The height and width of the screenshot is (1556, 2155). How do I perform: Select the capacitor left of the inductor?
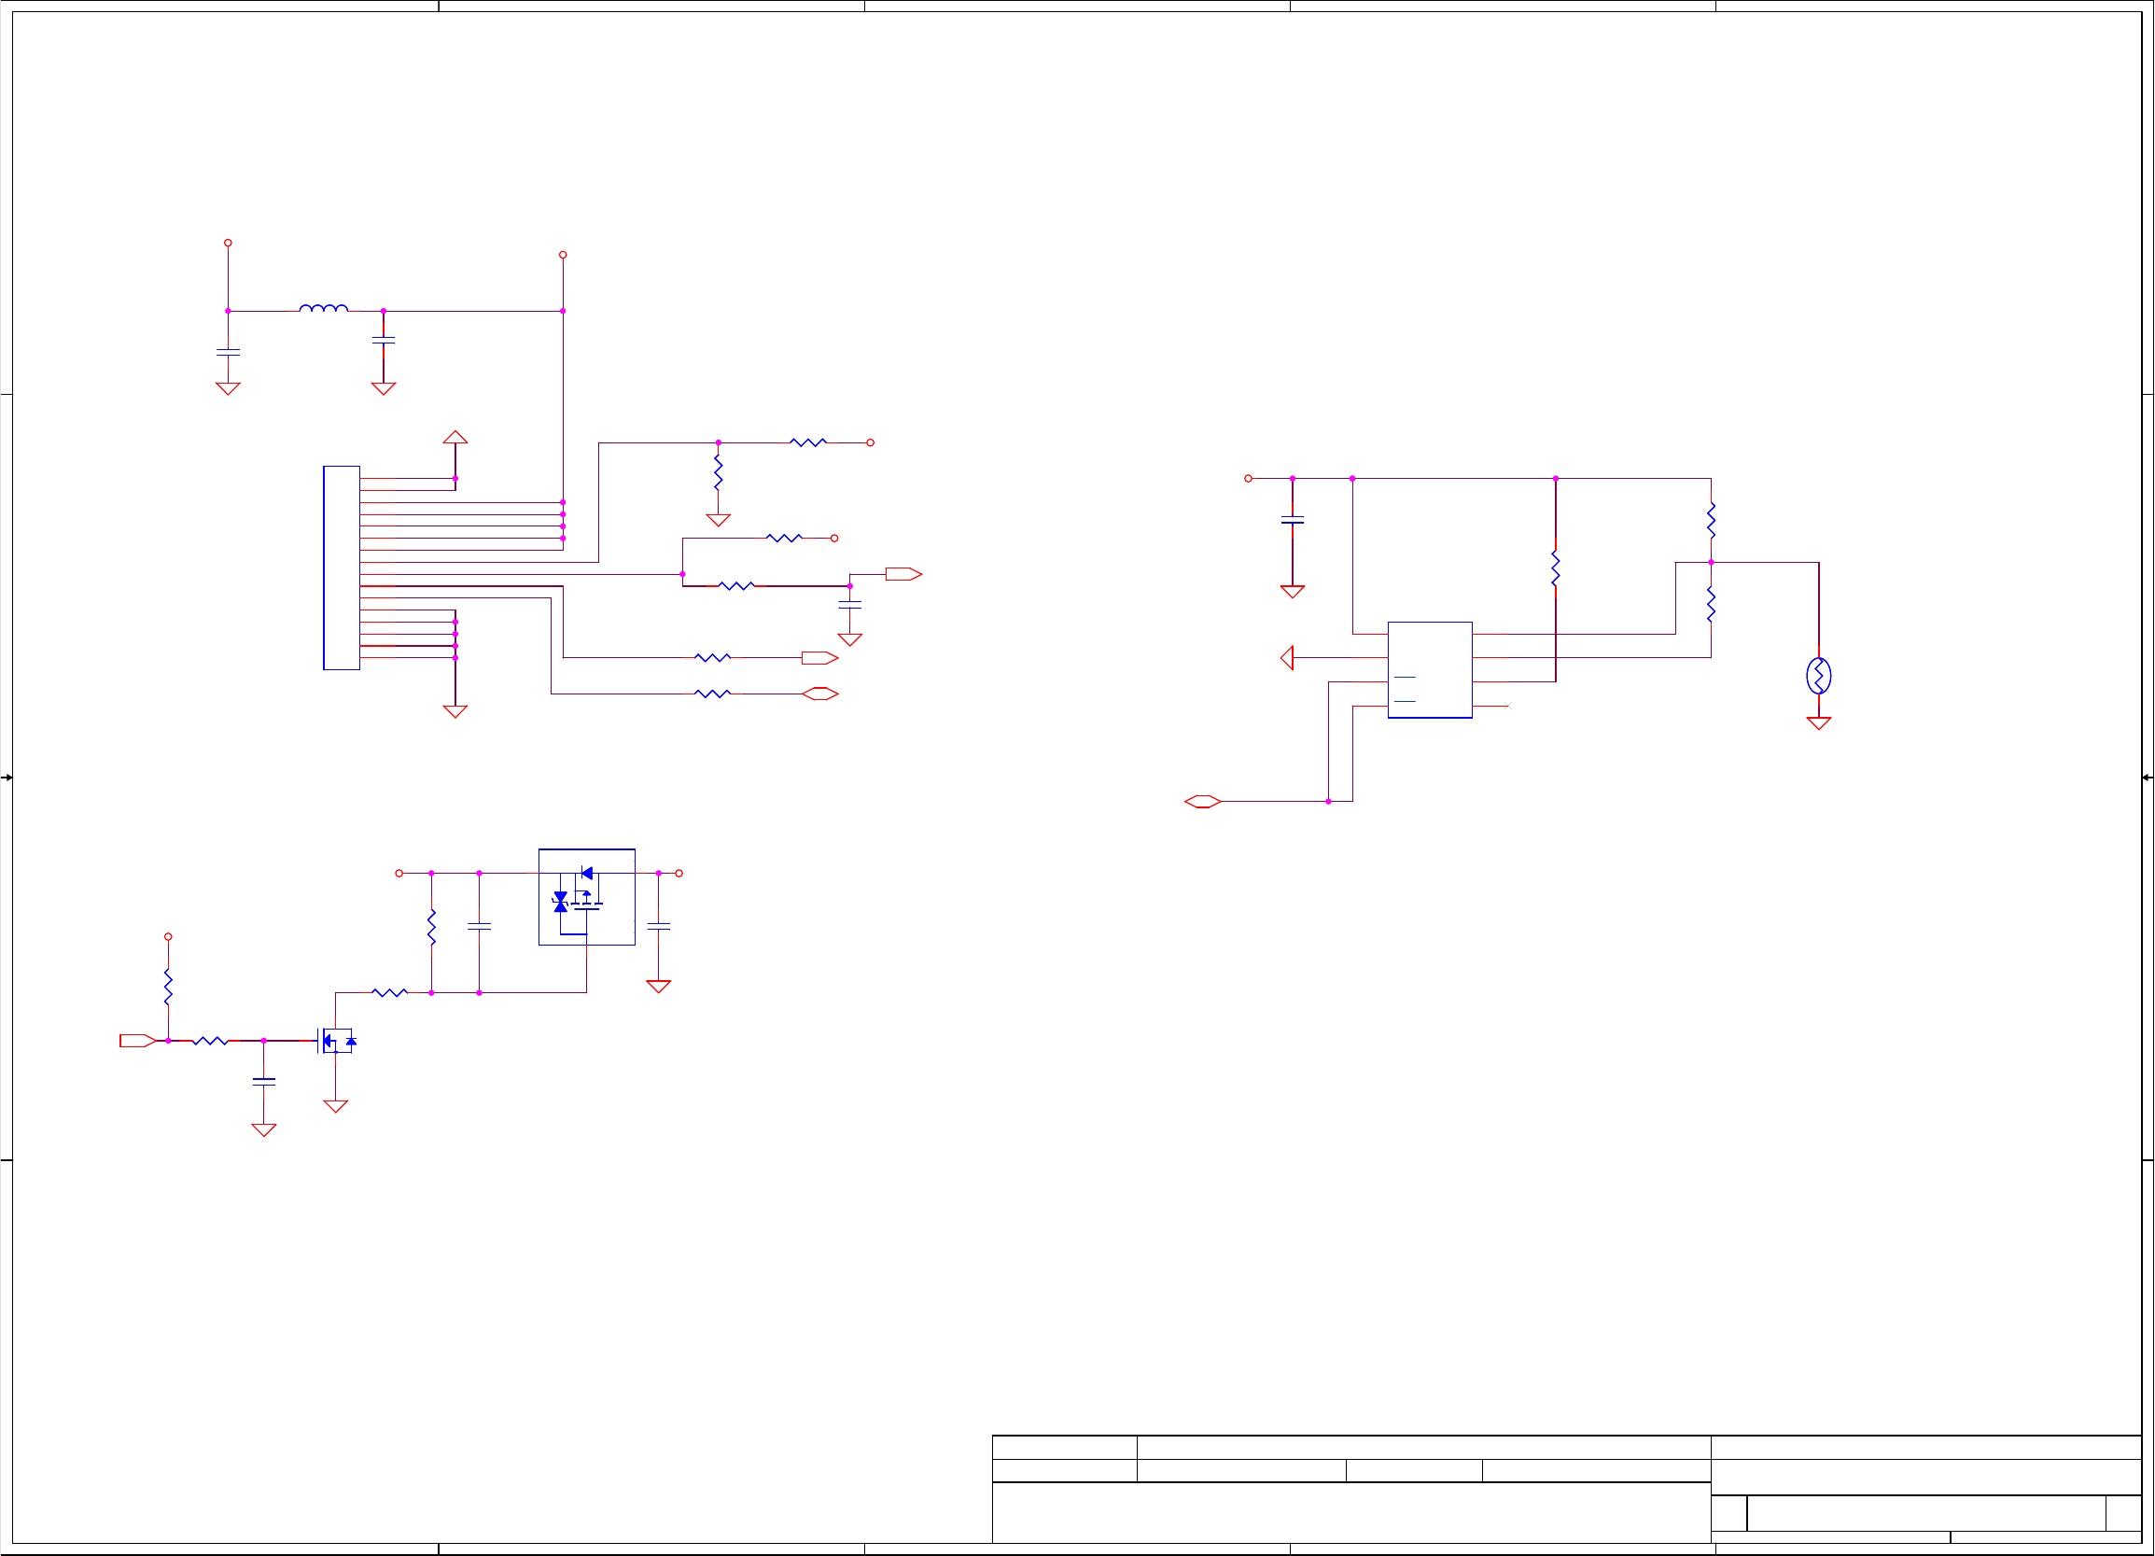(x=228, y=352)
